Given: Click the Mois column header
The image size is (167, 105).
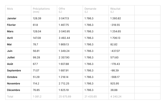Looking at the screenshot, I should [10, 9].
